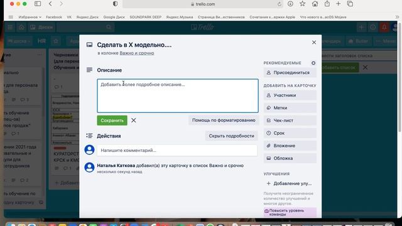Screen dimensions: 402x226
Task: Open the Facebook bookmark
Action: click(x=54, y=17)
